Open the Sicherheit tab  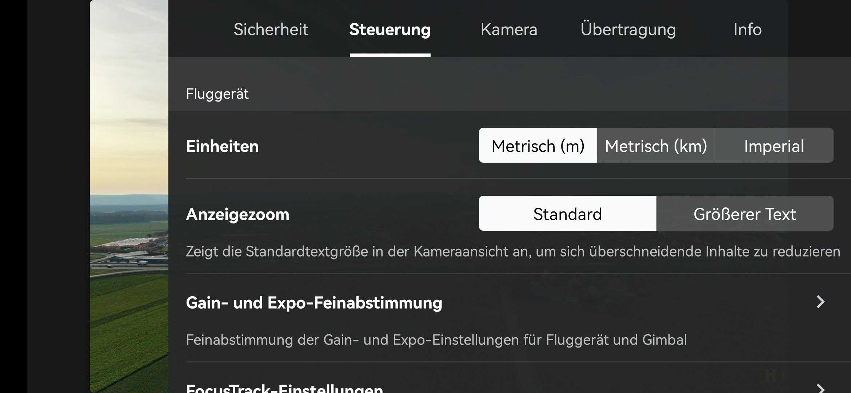click(271, 29)
